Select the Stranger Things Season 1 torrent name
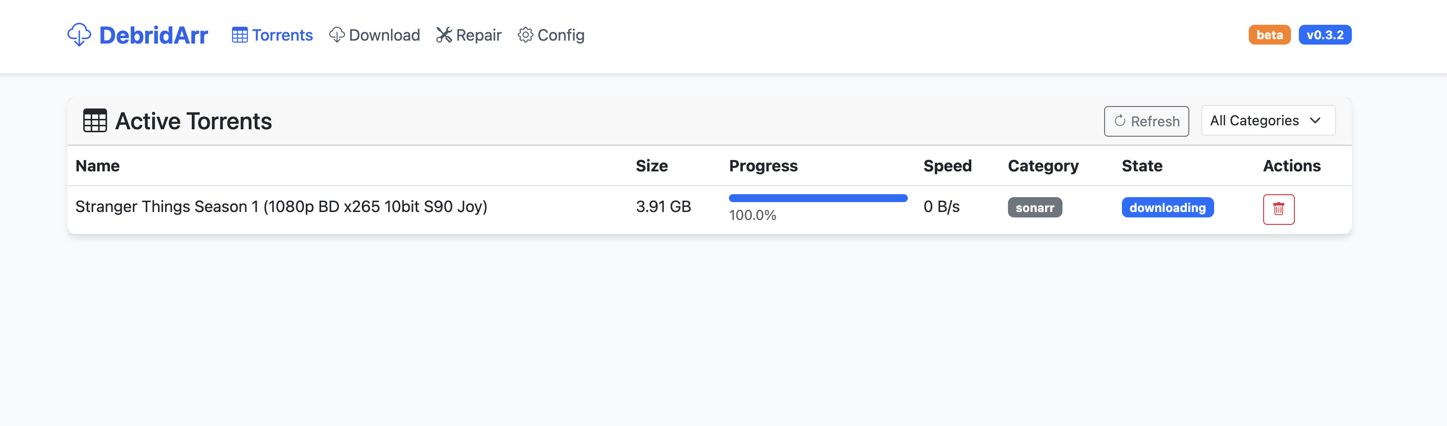 (281, 207)
